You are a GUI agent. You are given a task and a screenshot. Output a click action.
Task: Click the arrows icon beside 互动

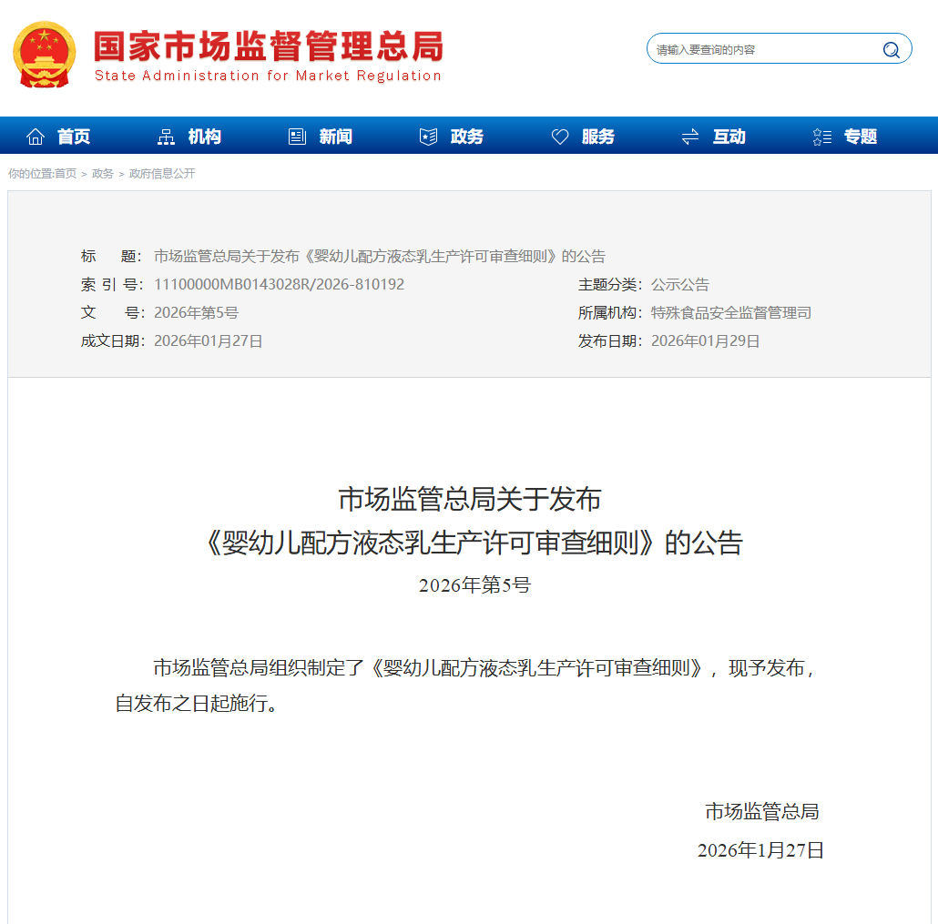tap(690, 137)
